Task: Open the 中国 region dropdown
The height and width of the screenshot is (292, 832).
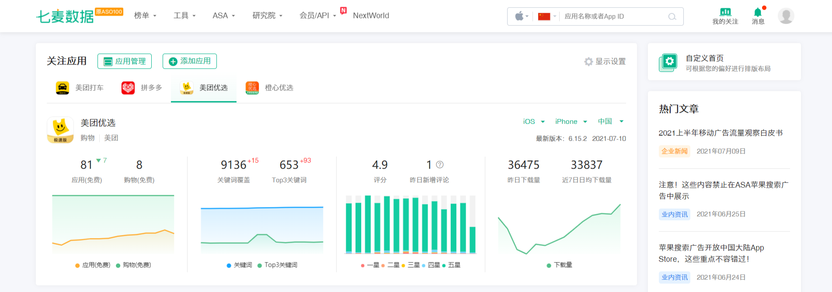Action: coord(610,121)
